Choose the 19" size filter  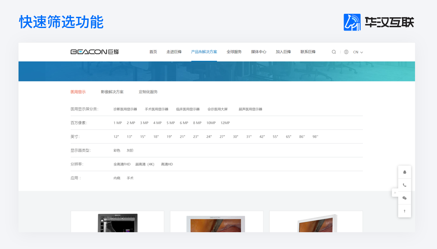[169, 137]
